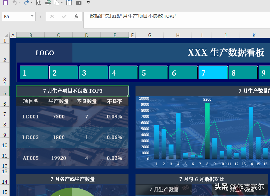Viewport: 270px width, 196px height.
Task: Click inside the formula bar text
Action: tap(132, 16)
